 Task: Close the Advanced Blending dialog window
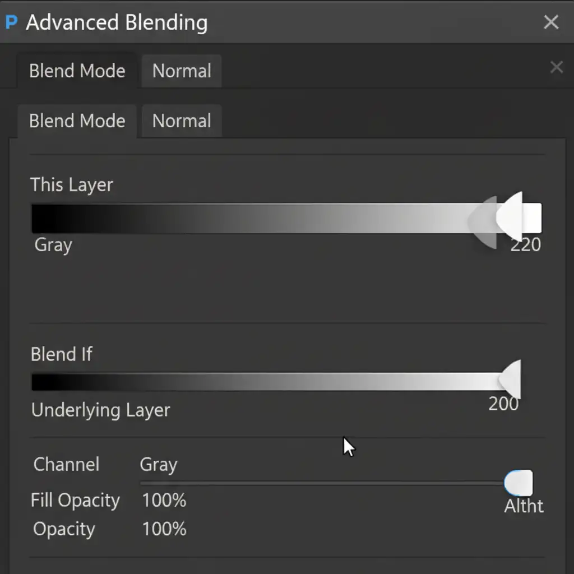[551, 22]
